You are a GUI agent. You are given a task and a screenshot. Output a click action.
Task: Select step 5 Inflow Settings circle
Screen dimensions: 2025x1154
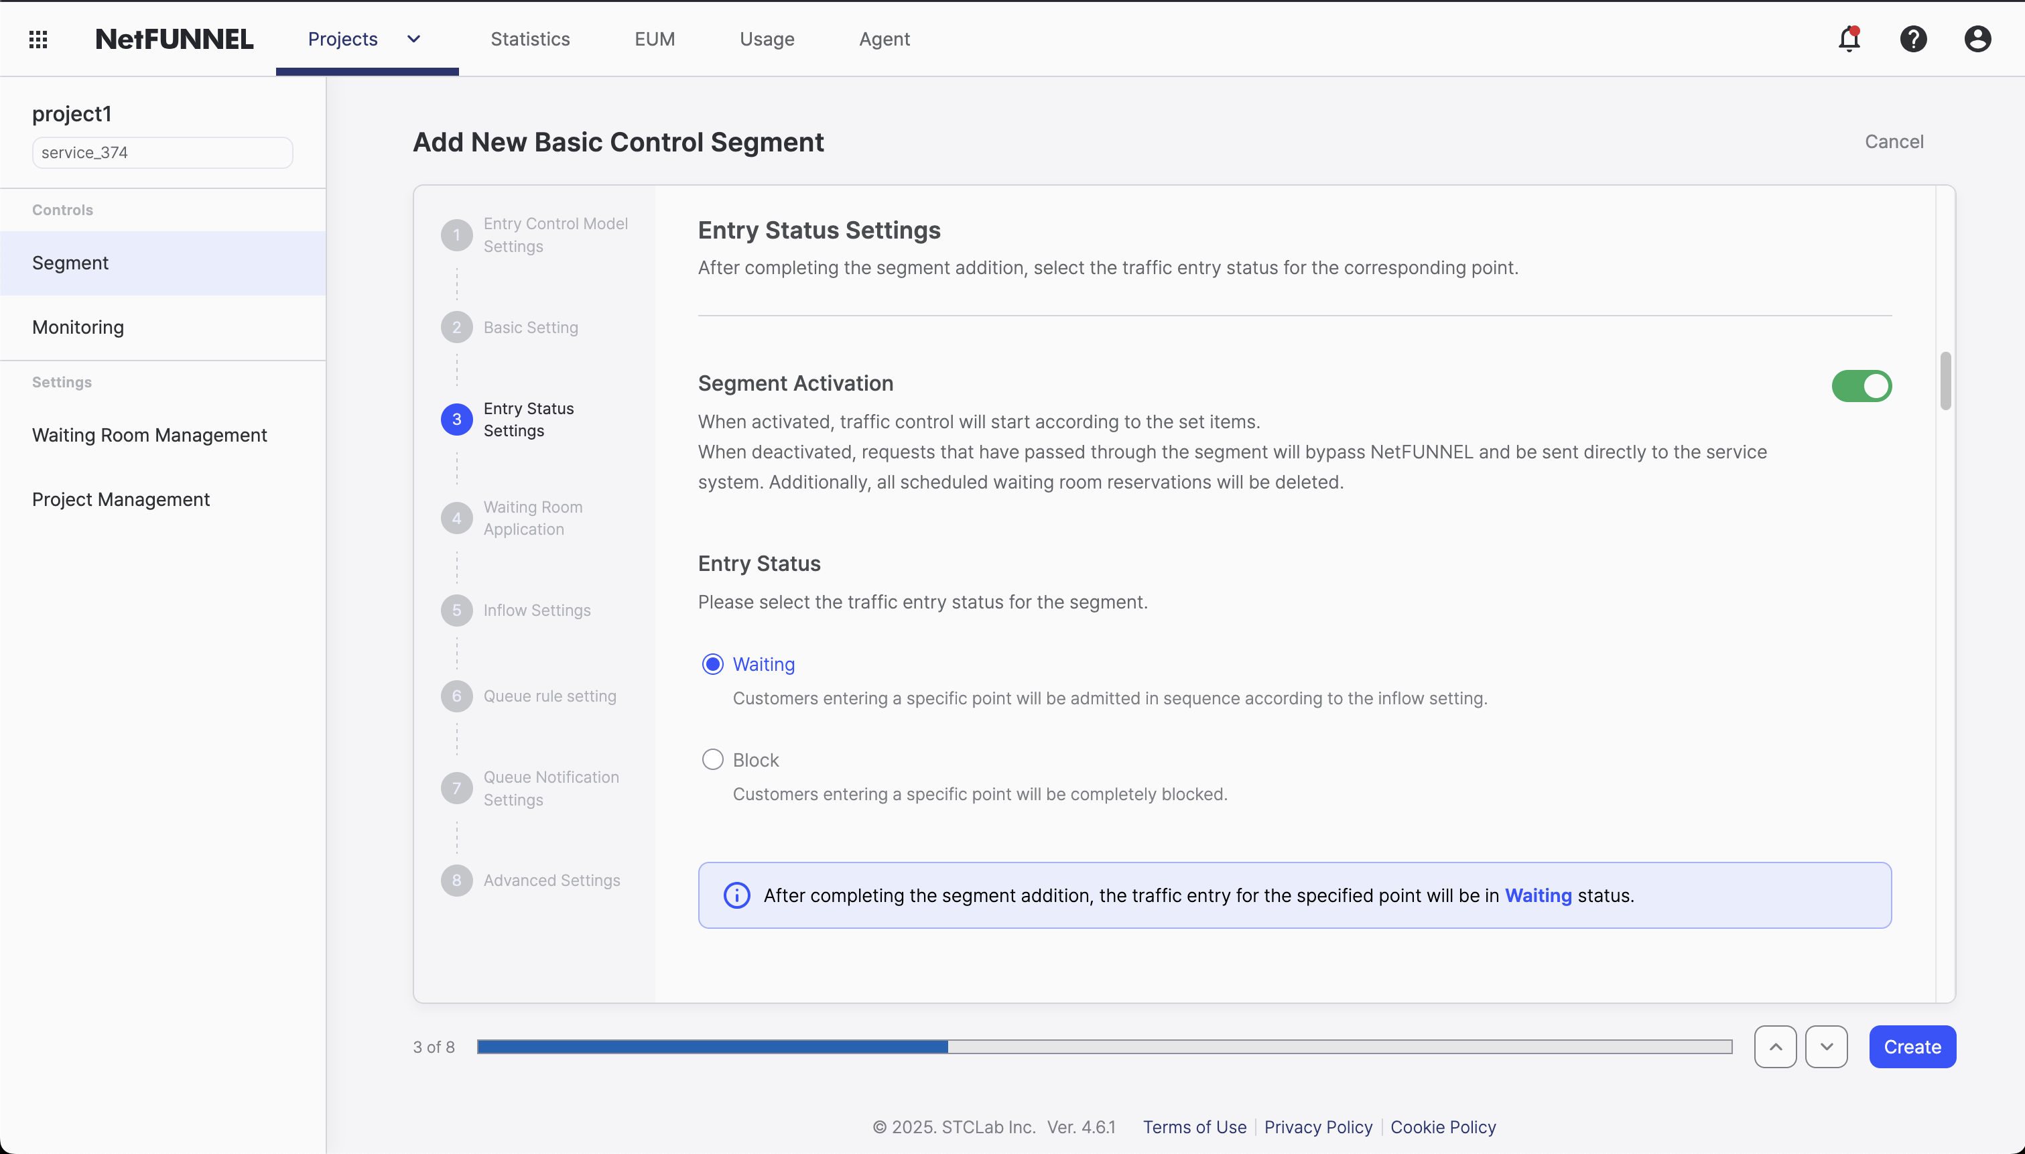[456, 611]
